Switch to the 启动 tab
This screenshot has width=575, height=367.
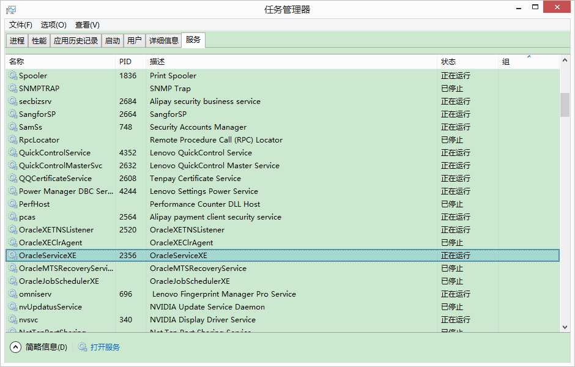pyautogui.click(x=113, y=41)
